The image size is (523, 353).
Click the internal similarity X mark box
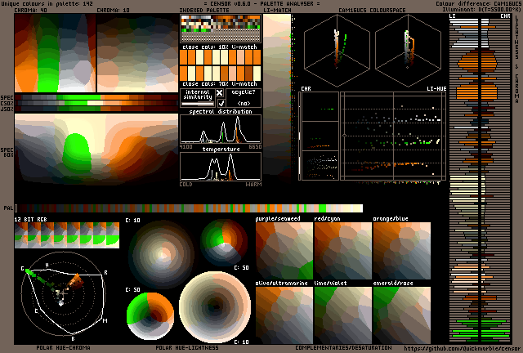click(x=220, y=93)
